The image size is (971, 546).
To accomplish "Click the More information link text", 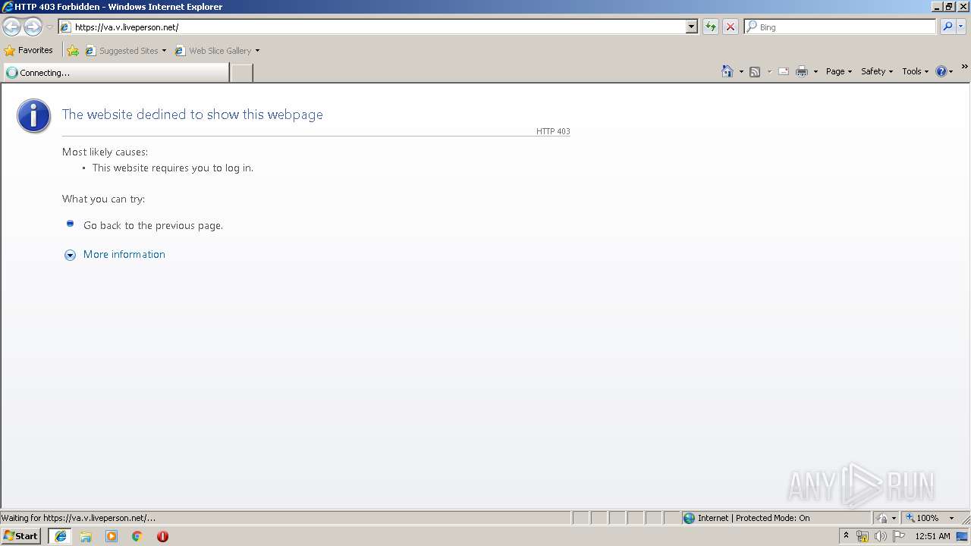I will (x=124, y=254).
